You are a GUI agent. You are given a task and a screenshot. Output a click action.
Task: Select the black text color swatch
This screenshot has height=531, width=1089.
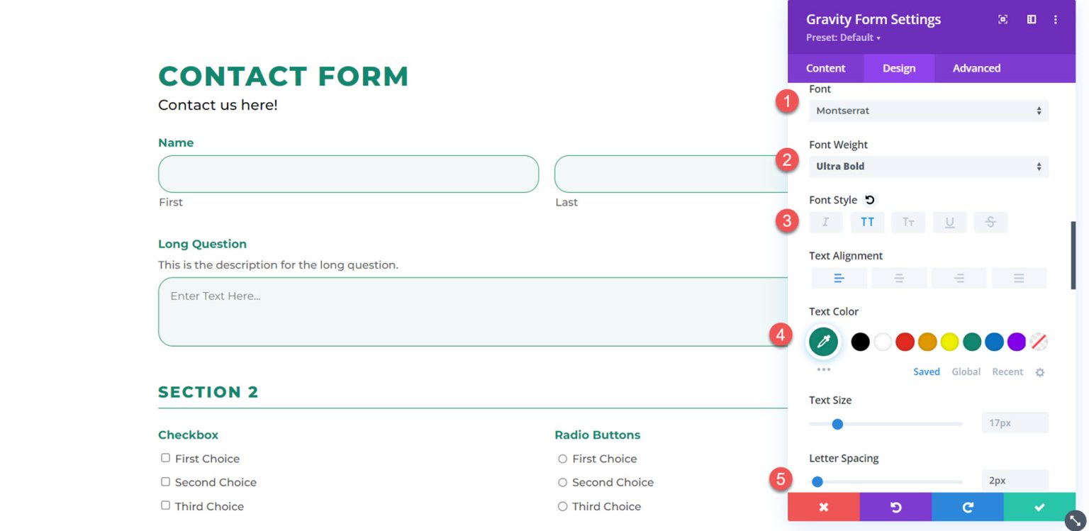click(x=860, y=342)
